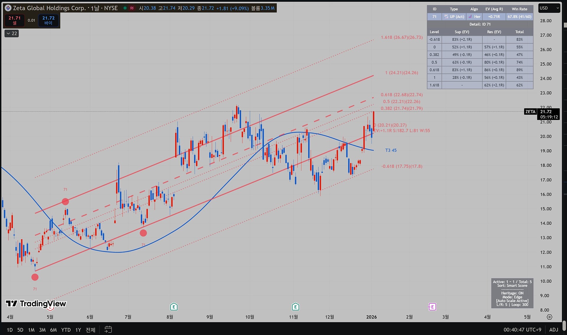Image resolution: width=567 pixels, height=335 pixels.
Task: Select the 1Y time range
Action: coord(78,330)
